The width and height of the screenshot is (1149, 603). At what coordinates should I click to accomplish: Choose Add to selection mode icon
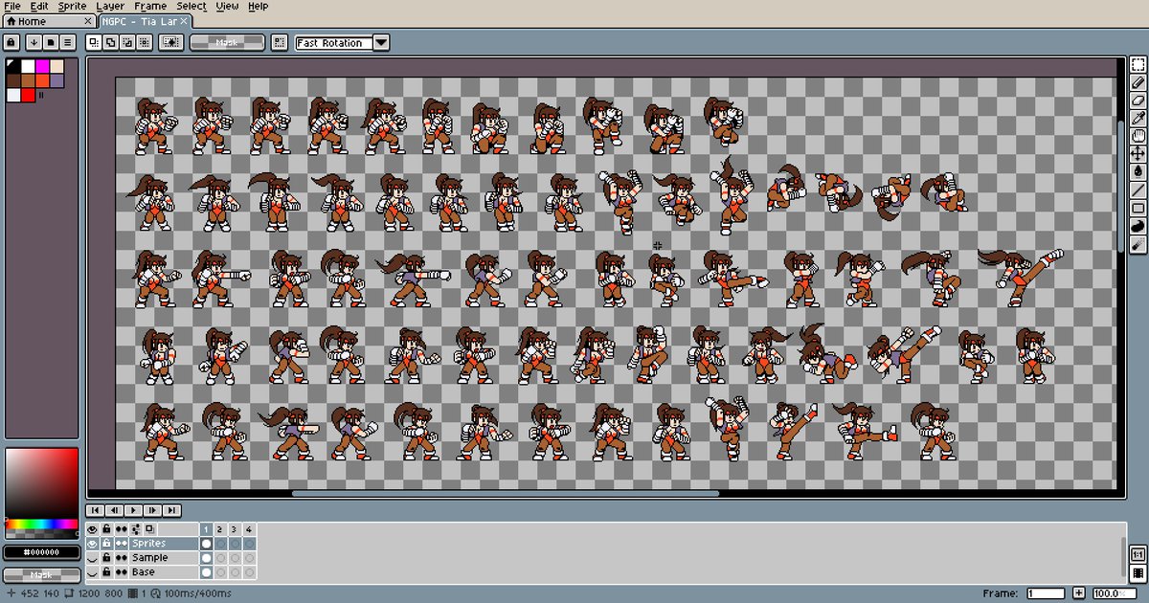(x=110, y=42)
